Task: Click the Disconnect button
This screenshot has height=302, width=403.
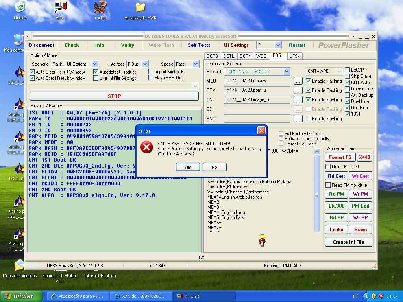Action: (x=41, y=45)
